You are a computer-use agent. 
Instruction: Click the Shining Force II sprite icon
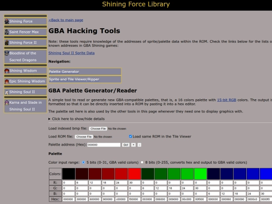[x=7, y=42]
